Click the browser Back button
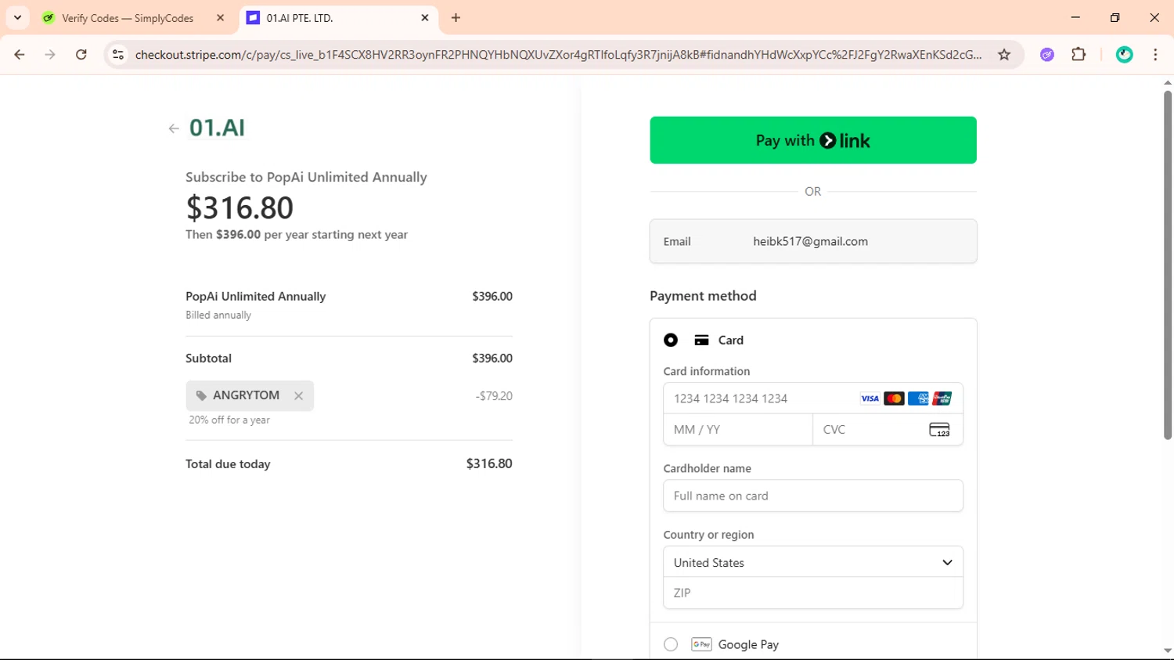The width and height of the screenshot is (1174, 660). pos(20,55)
